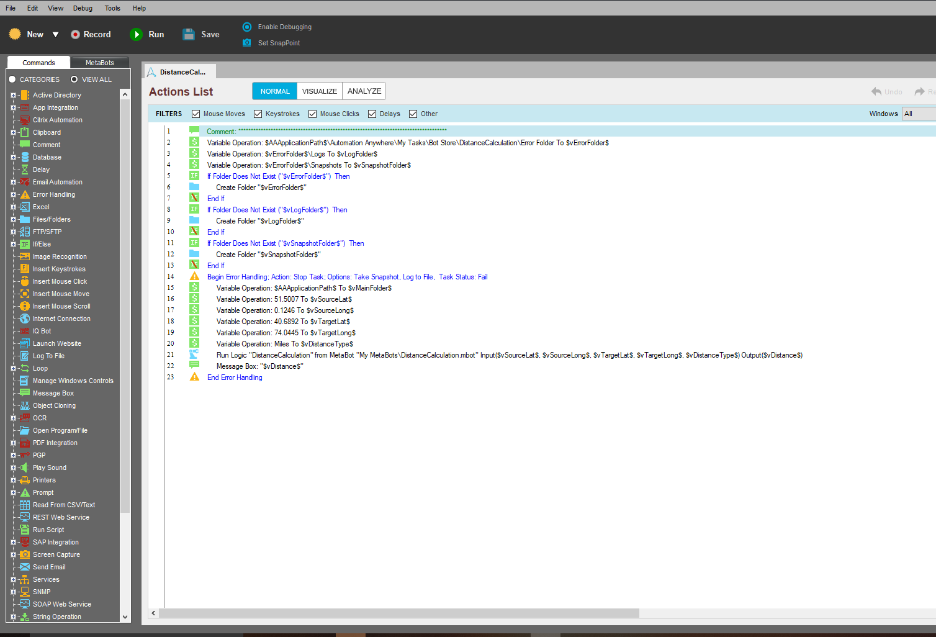The image size is (936, 637).
Task: Switch to VISUALIZE view
Action: (319, 91)
